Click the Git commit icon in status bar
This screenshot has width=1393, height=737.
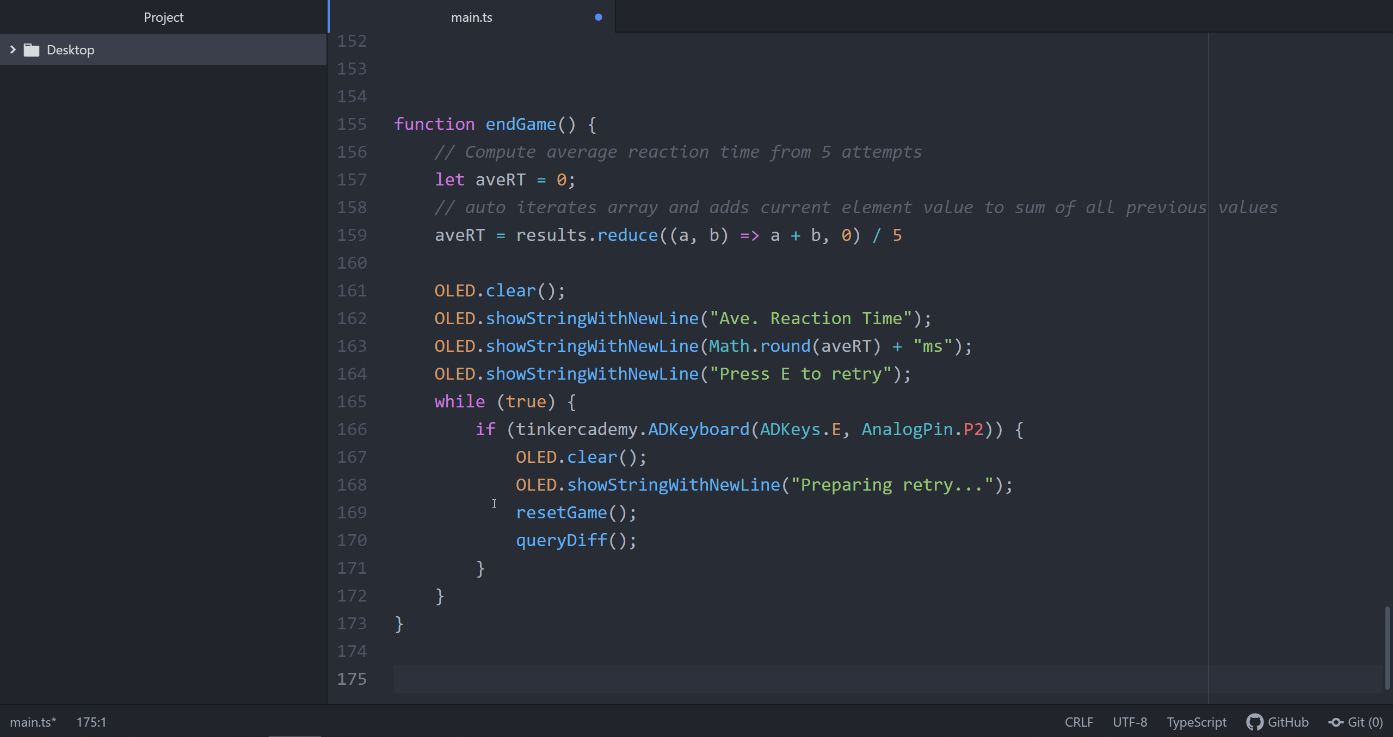click(x=1336, y=722)
